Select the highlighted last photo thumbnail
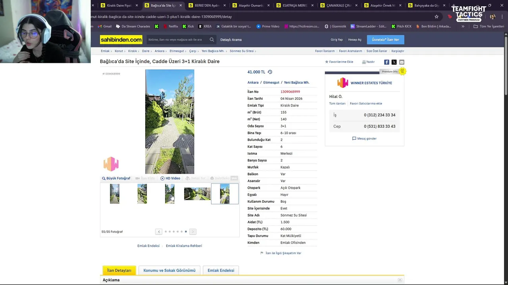Viewport: 508px width, 285px height. tap(225, 194)
